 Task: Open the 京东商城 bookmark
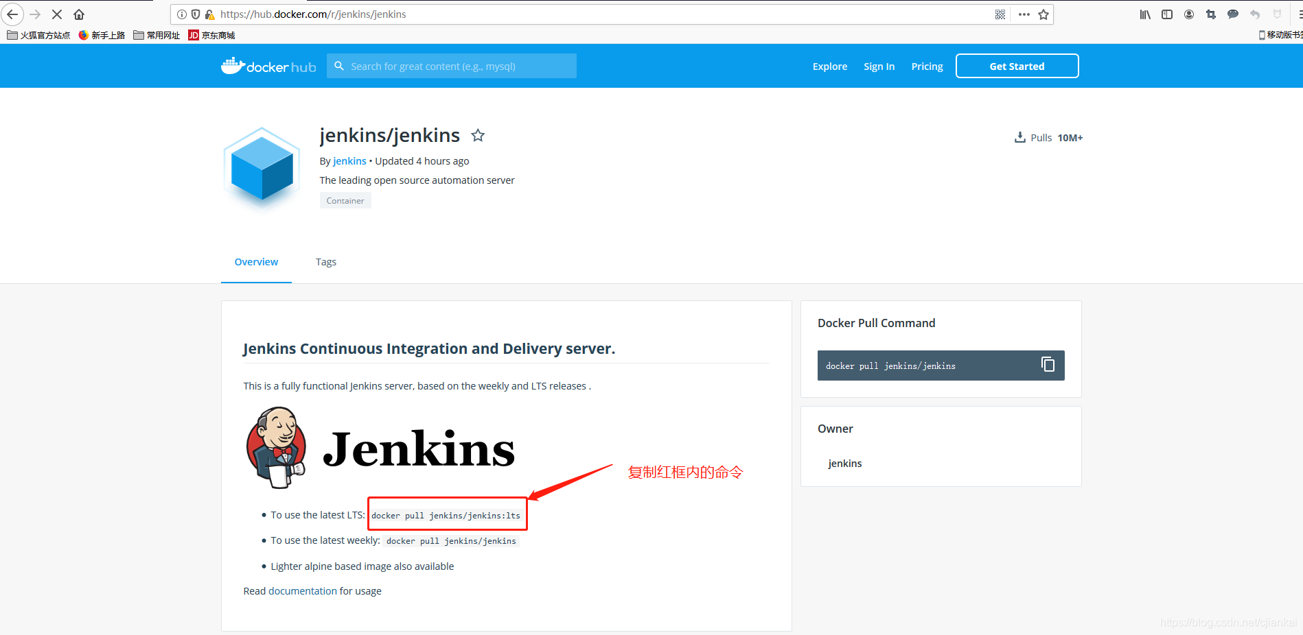tap(211, 35)
